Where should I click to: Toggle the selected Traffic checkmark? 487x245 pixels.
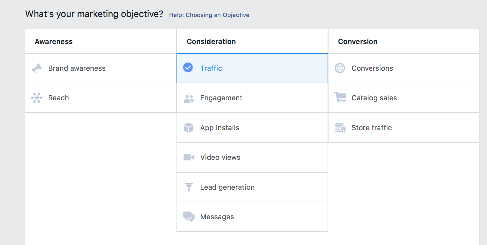[188, 68]
